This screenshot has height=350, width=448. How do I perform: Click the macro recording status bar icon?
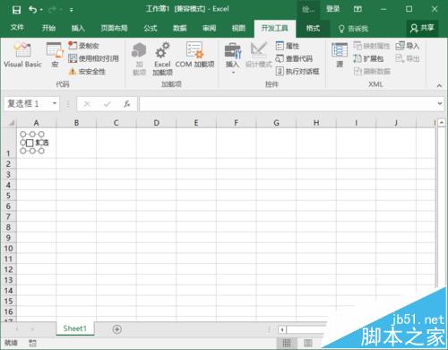pyautogui.click(x=33, y=343)
